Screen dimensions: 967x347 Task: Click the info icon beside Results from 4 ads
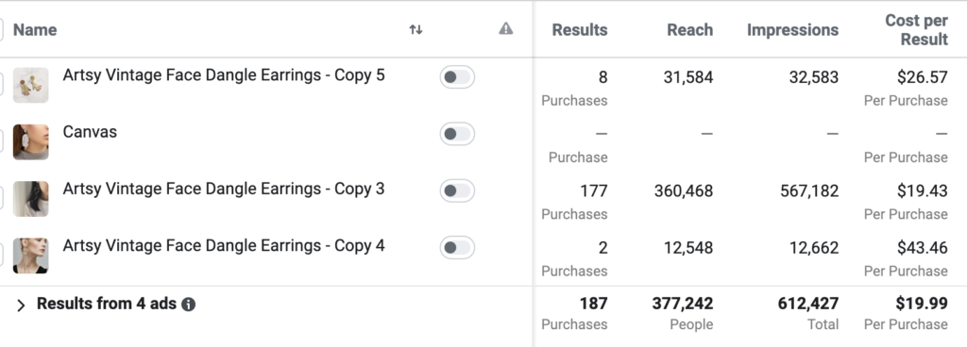189,305
